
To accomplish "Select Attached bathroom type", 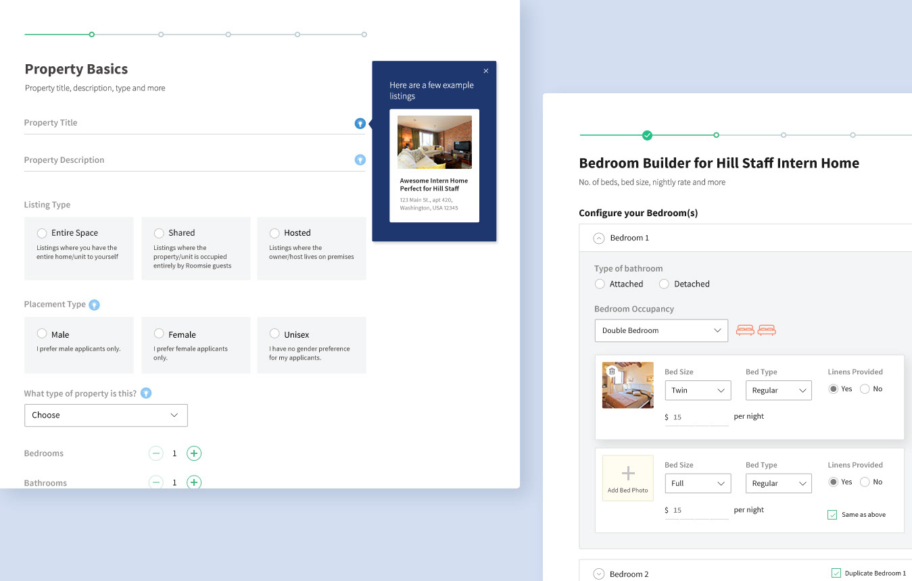I will 600,284.
